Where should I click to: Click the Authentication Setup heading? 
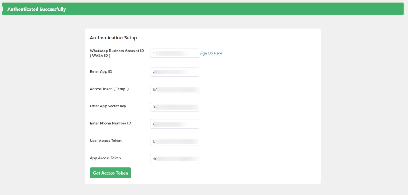pyautogui.click(x=113, y=38)
